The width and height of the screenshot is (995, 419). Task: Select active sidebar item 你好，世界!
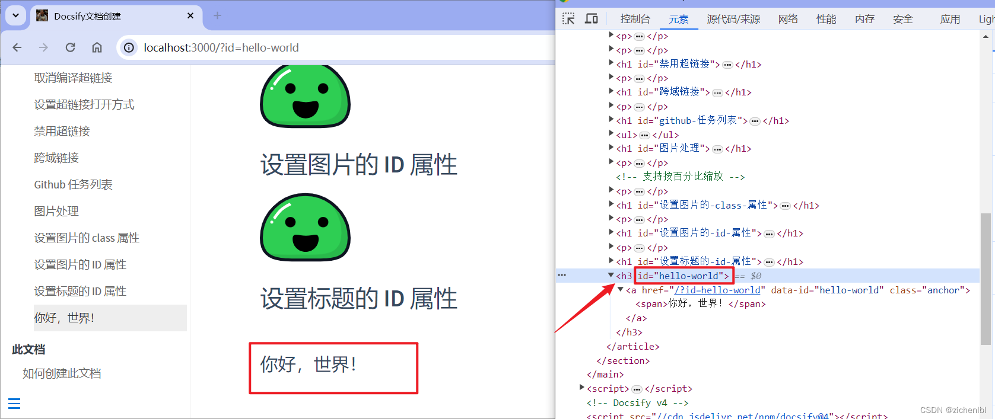[x=110, y=318]
